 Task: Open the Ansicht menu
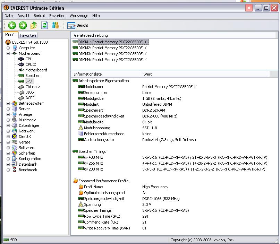(23, 16)
